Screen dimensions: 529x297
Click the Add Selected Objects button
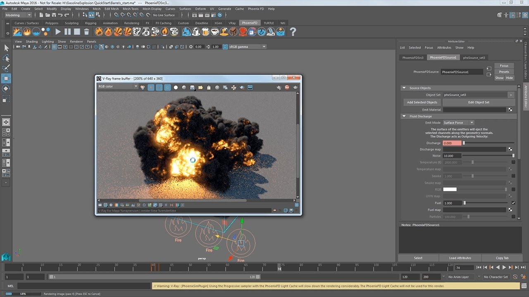[x=422, y=102]
